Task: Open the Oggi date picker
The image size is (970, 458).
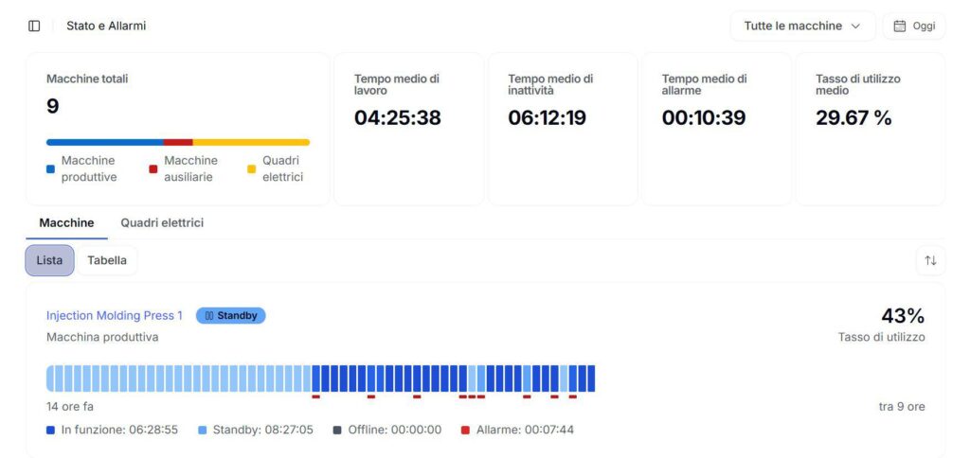Action: 914,26
